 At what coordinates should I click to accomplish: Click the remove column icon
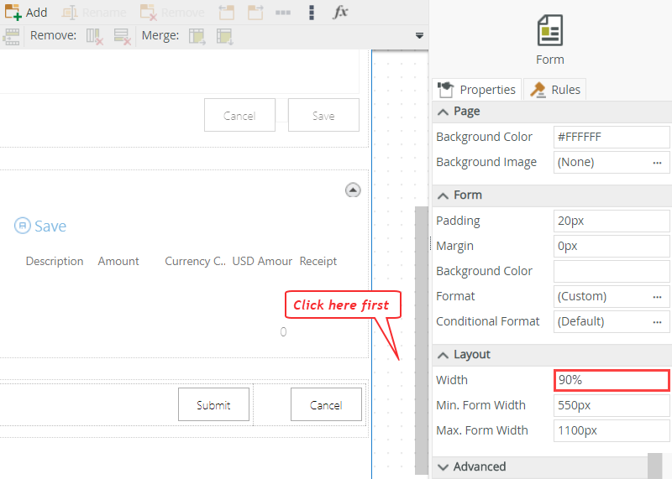coord(95,36)
